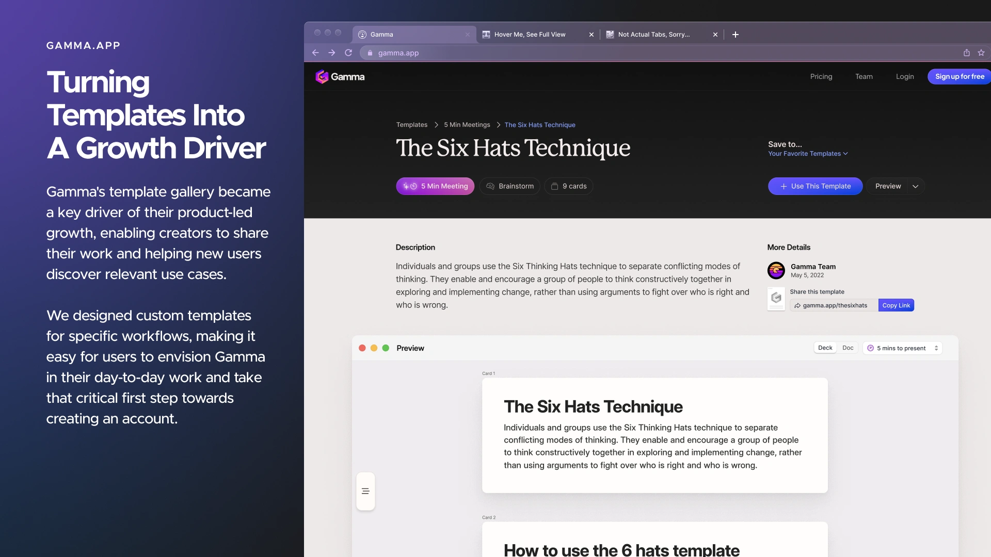991x557 pixels.
Task: Open the Pricing page
Action: (x=821, y=76)
